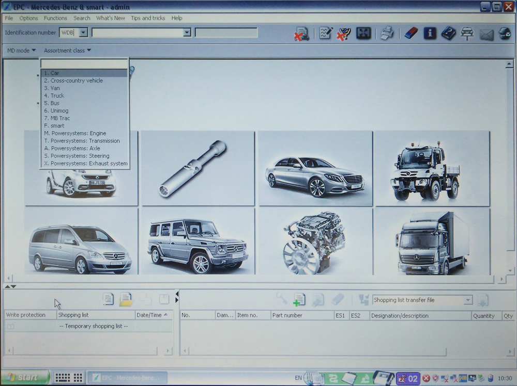Click the left-pointing panel collapse arrow
Image resolution: width=517 pixels, height=386 pixels.
177,294
